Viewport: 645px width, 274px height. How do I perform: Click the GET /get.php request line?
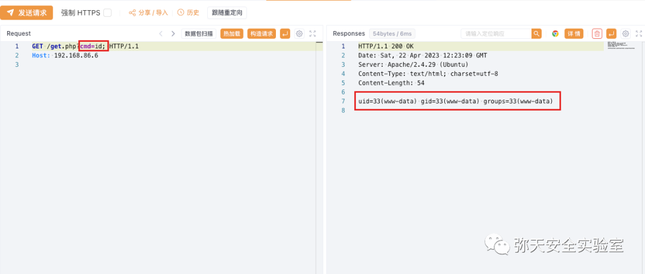pos(85,47)
